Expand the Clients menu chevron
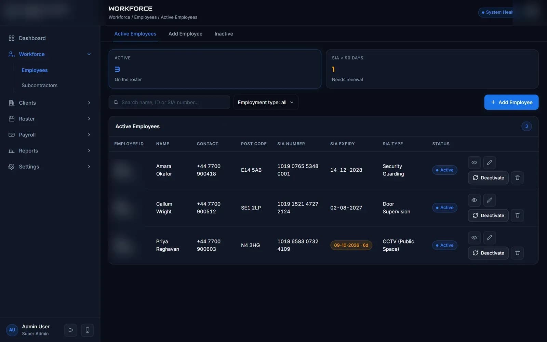 pos(89,103)
